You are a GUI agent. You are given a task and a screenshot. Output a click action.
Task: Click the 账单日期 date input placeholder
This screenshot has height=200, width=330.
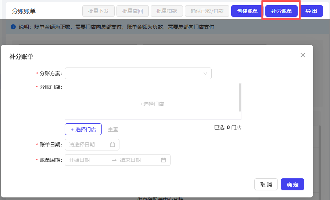(87, 145)
